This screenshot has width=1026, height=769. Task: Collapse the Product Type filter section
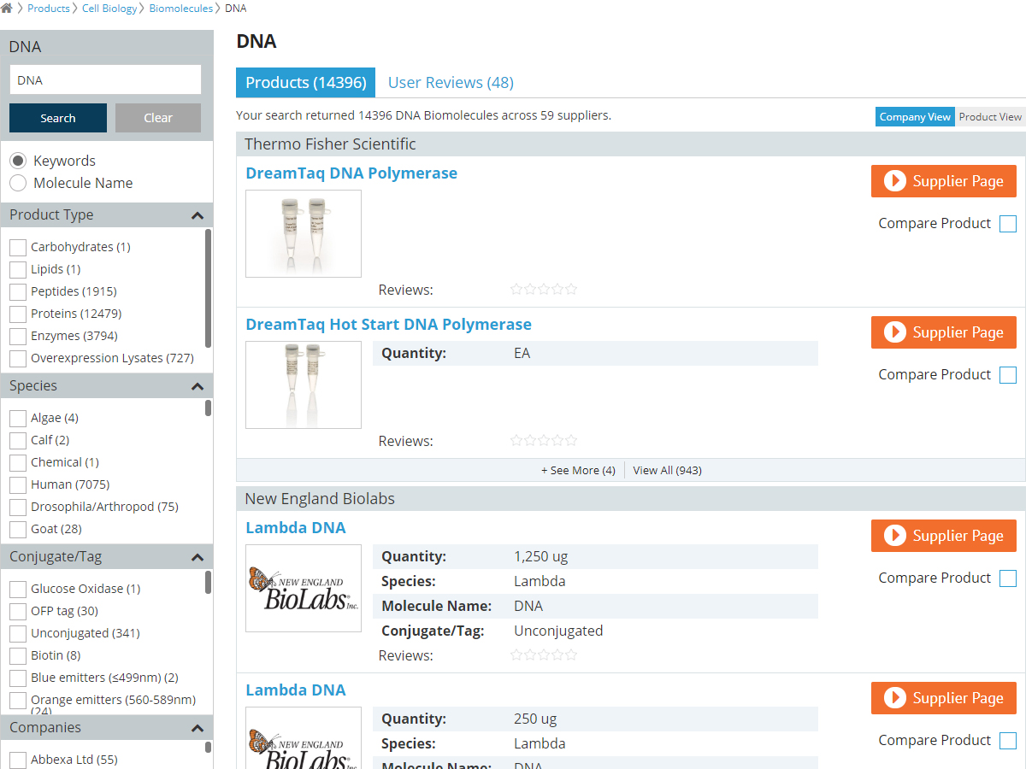(197, 215)
